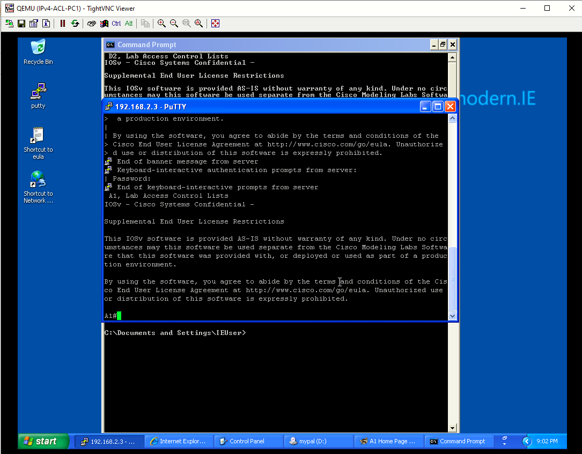Click Command Prompt scrollbar down arrow
582x454 pixels.
pyautogui.click(x=452, y=428)
